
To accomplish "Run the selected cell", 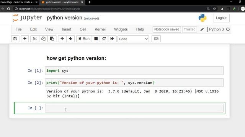I will click(84, 39).
